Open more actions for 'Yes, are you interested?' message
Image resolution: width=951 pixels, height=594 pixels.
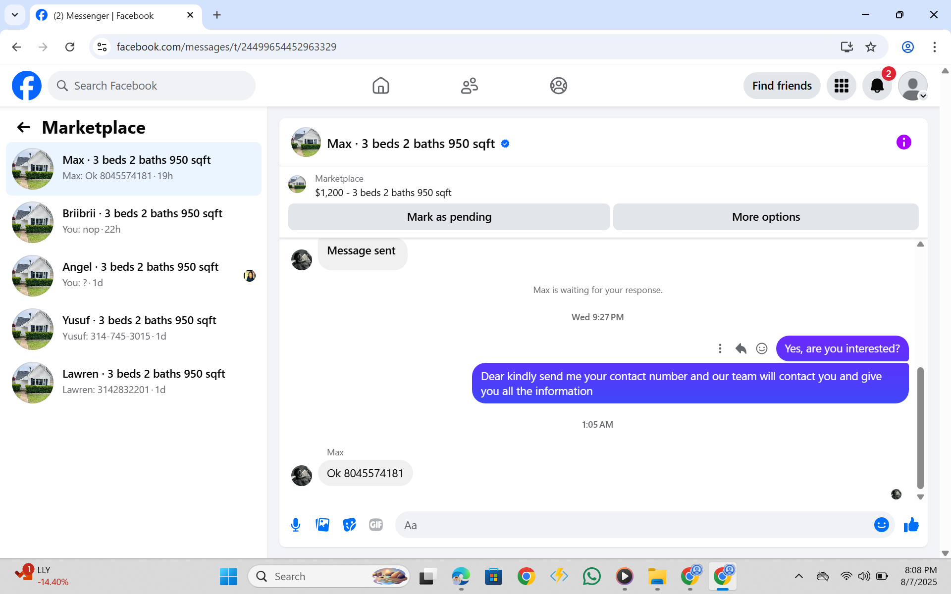[720, 348]
